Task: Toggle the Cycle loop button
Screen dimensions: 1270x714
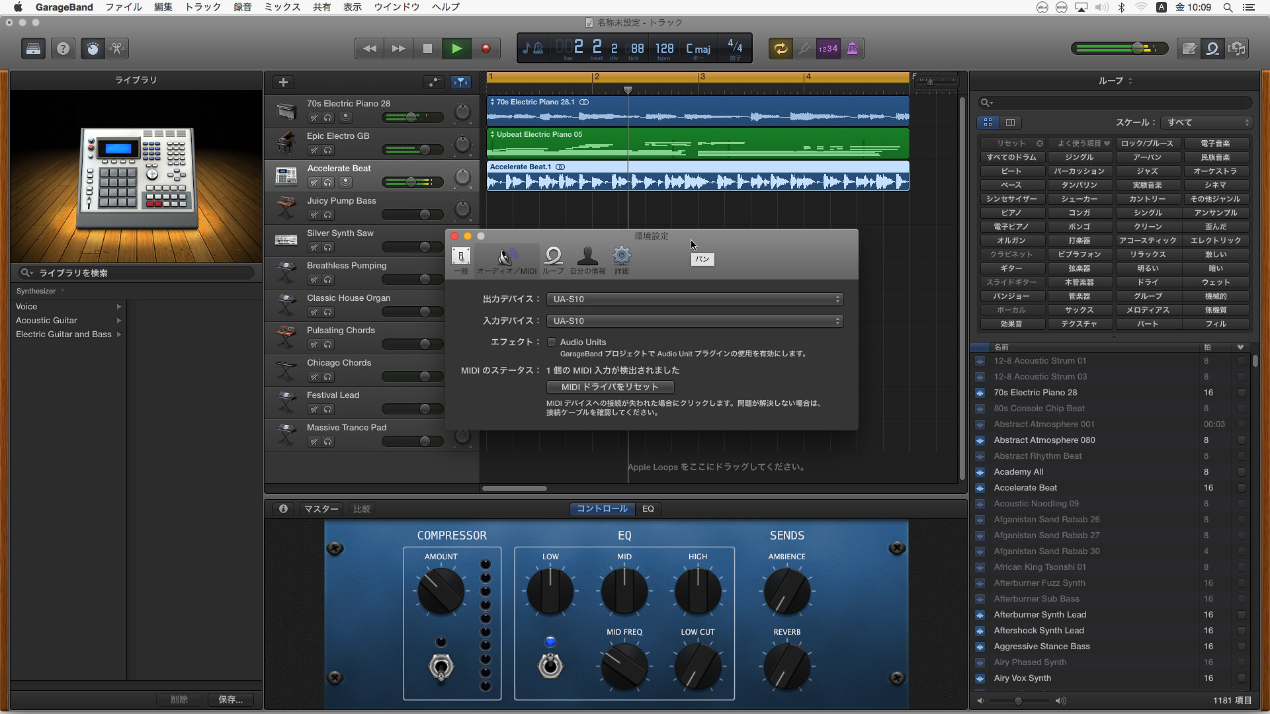Action: click(x=781, y=48)
